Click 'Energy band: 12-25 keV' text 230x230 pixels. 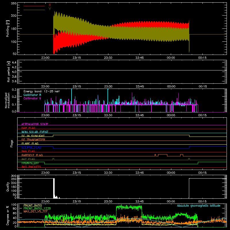[42, 91]
